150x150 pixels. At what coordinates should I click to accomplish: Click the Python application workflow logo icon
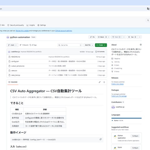[115, 136]
